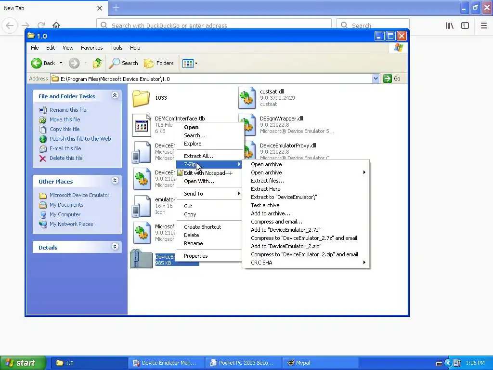Viewport: 493px width, 370px height.
Task: Collapse the Other Places panel
Action: click(115, 180)
